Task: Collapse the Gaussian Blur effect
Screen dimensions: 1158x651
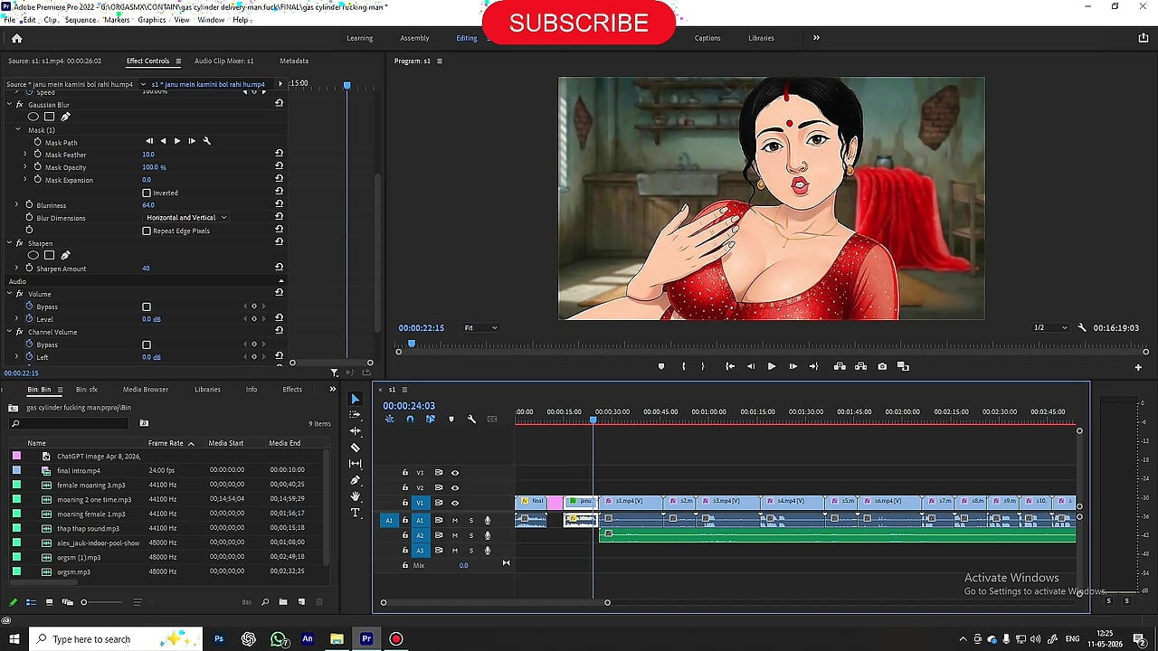Action: [x=9, y=105]
